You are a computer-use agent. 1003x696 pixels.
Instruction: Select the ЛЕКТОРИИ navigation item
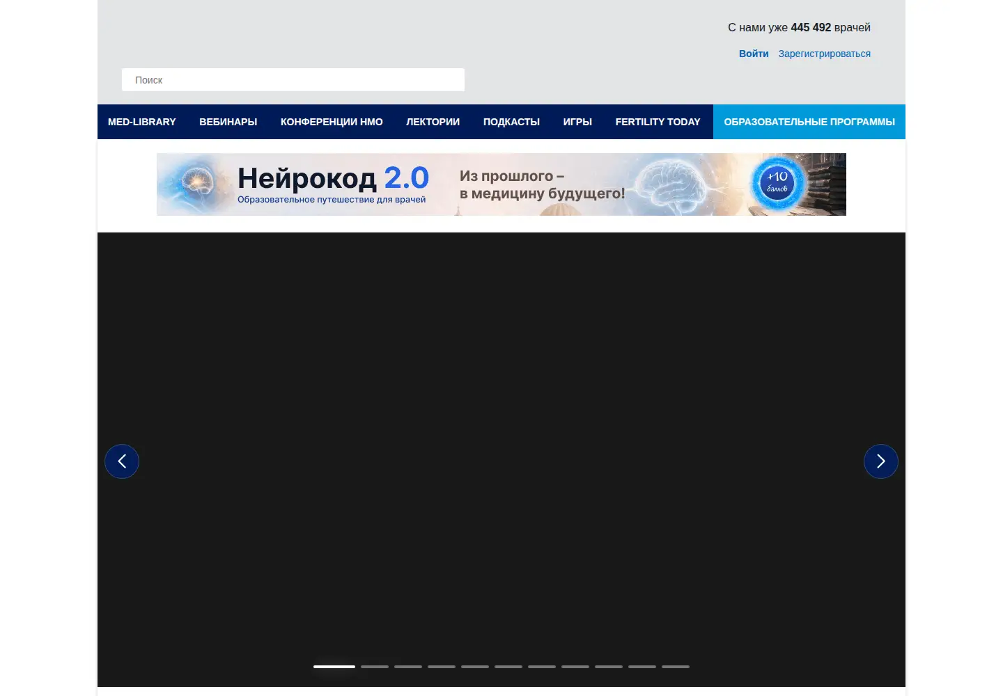[x=433, y=122]
